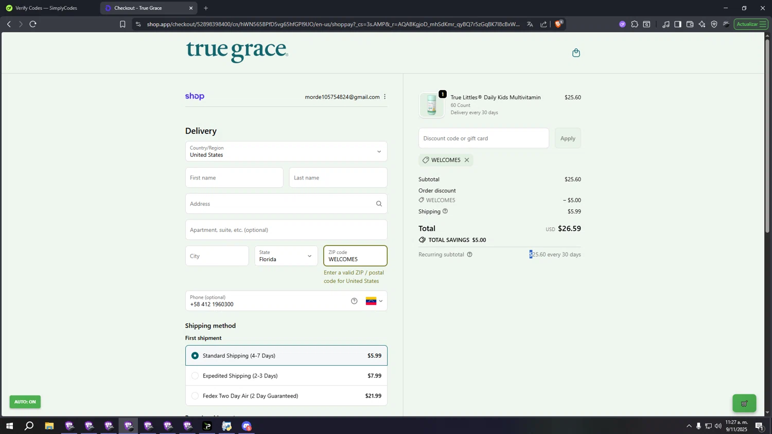Click the product thumbnail image

[432, 105]
